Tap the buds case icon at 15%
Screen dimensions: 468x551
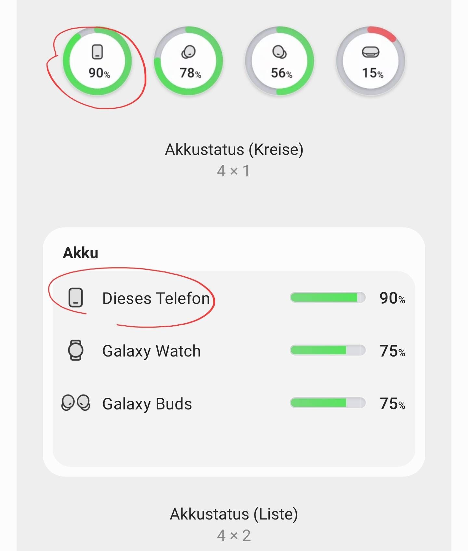tap(371, 52)
